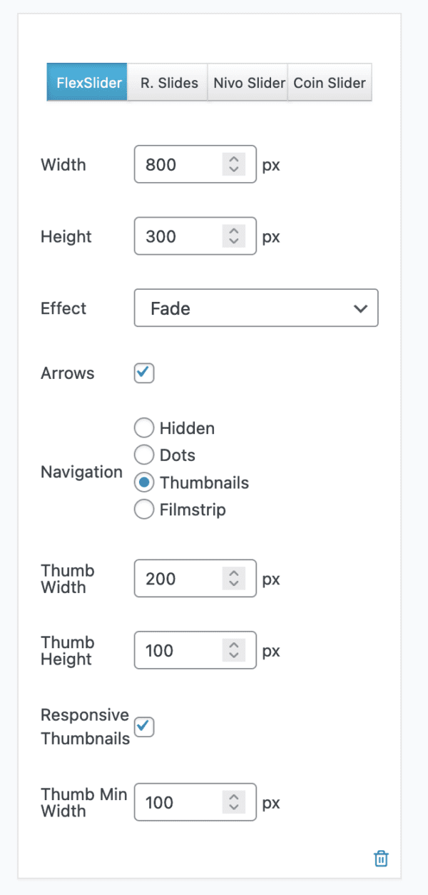Uncheck Responsive Thumbnails

[143, 727]
